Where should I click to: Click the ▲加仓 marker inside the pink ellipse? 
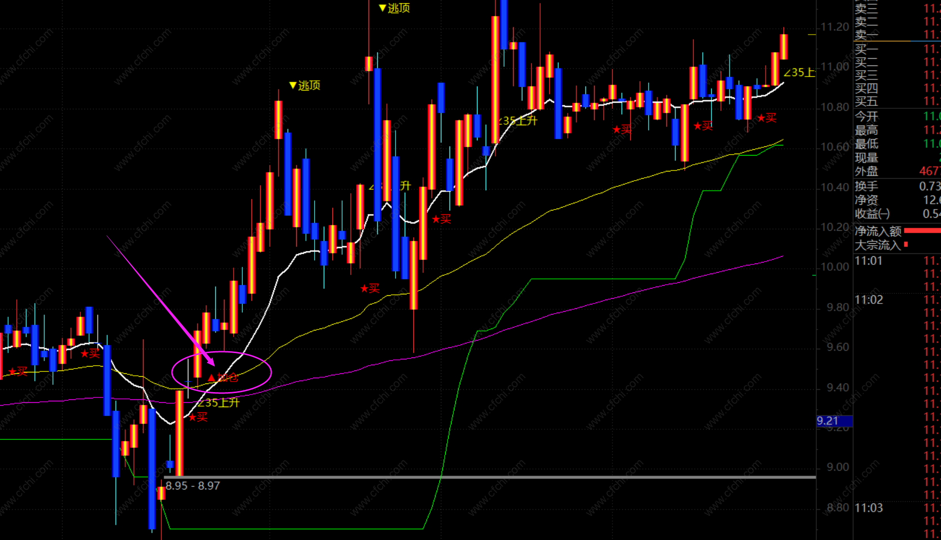(223, 377)
